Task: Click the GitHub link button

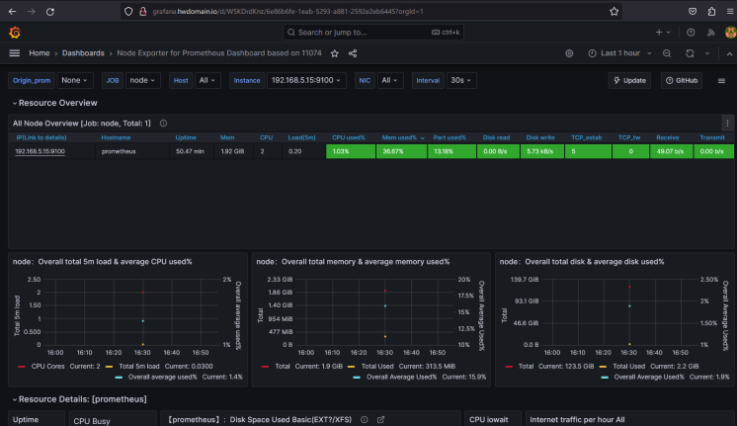Action: 682,80
